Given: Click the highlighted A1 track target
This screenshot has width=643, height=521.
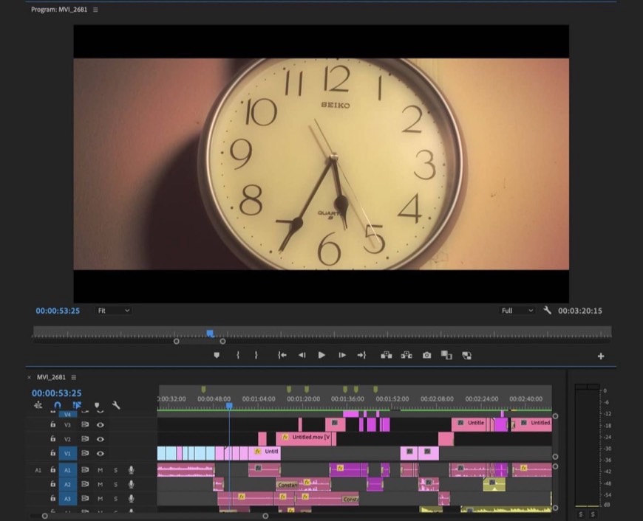Looking at the screenshot, I should (68, 470).
